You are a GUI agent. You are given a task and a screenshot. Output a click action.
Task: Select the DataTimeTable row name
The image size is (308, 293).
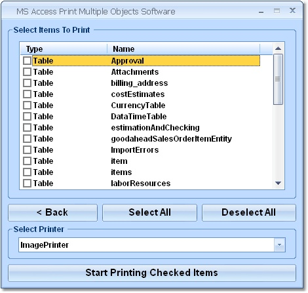(139, 117)
